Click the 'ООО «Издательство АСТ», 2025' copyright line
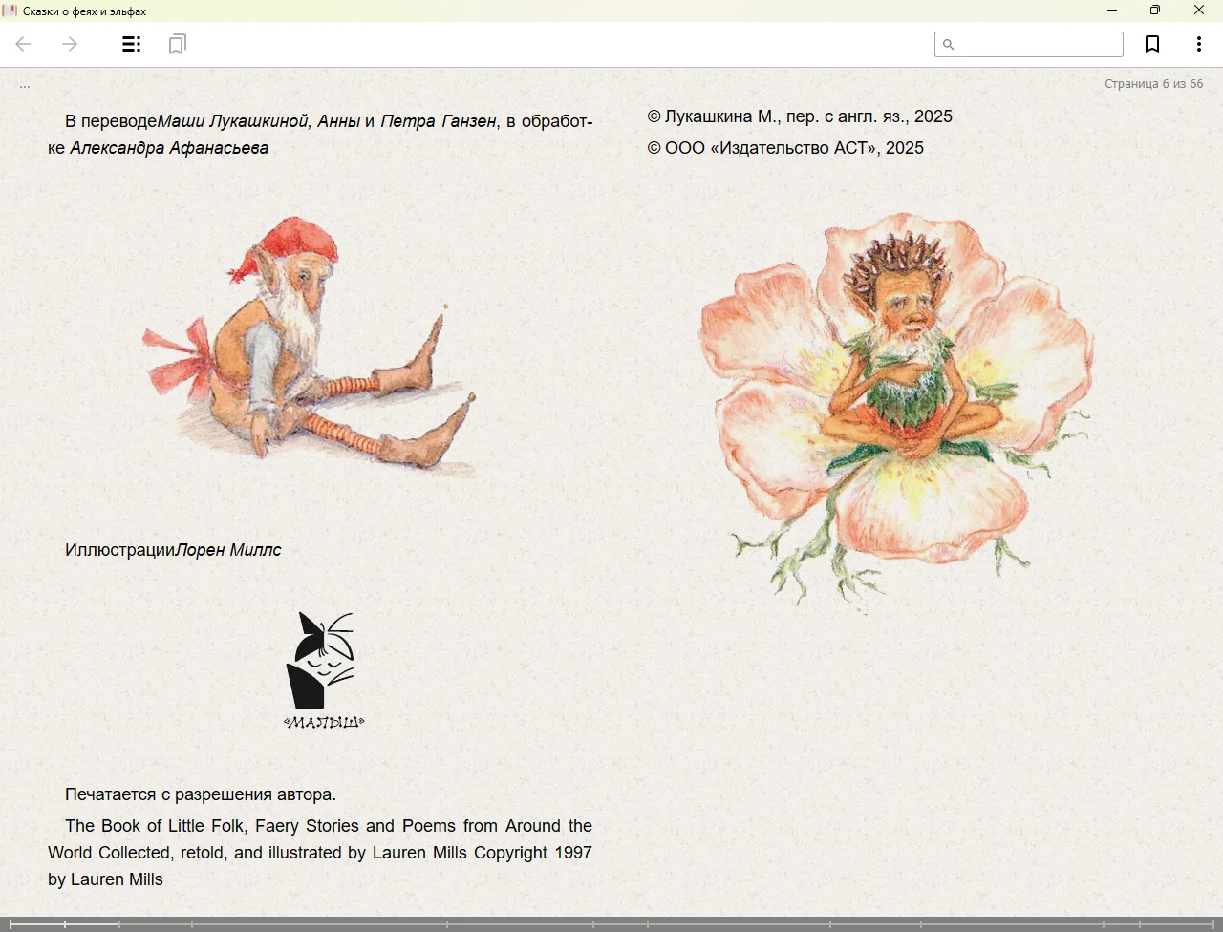The height and width of the screenshot is (932, 1223). (785, 148)
